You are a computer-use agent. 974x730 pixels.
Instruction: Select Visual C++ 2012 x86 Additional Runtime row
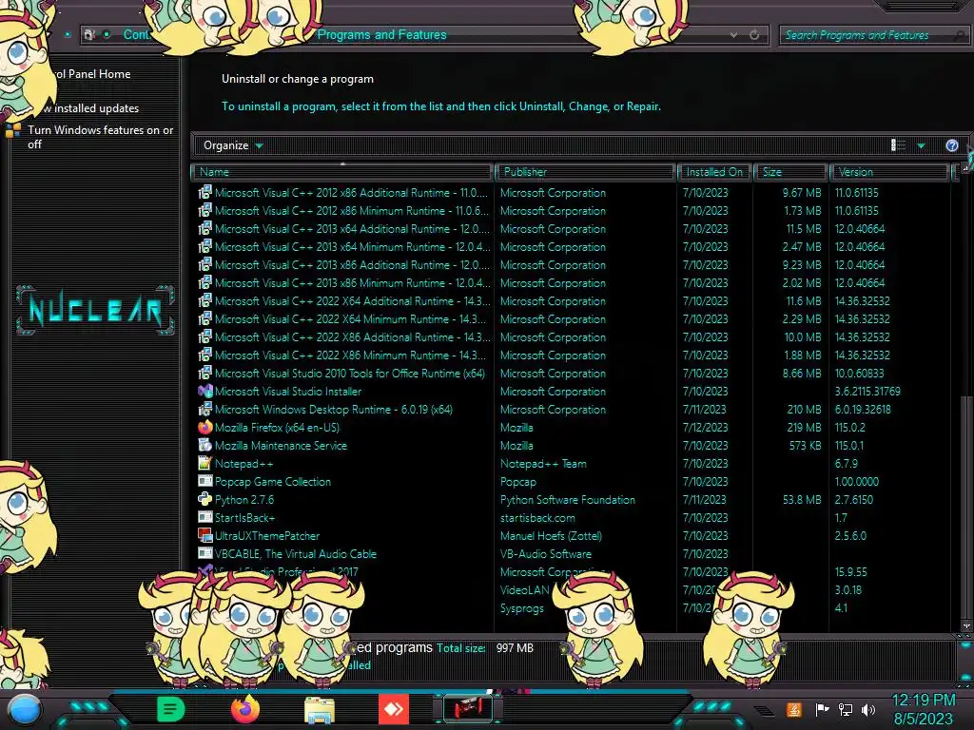pos(572,192)
